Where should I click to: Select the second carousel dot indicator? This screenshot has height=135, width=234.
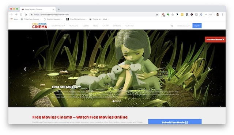pyautogui.click(x=115, y=101)
